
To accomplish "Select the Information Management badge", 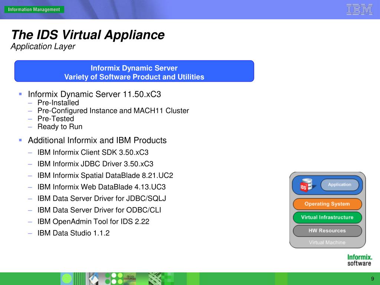I will (x=34, y=9).
